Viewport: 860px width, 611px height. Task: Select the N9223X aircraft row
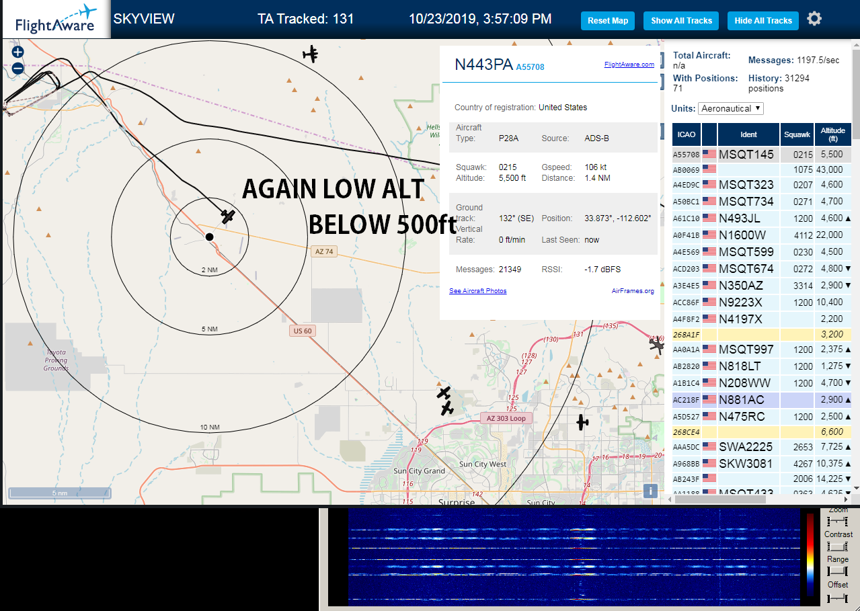pos(762,302)
